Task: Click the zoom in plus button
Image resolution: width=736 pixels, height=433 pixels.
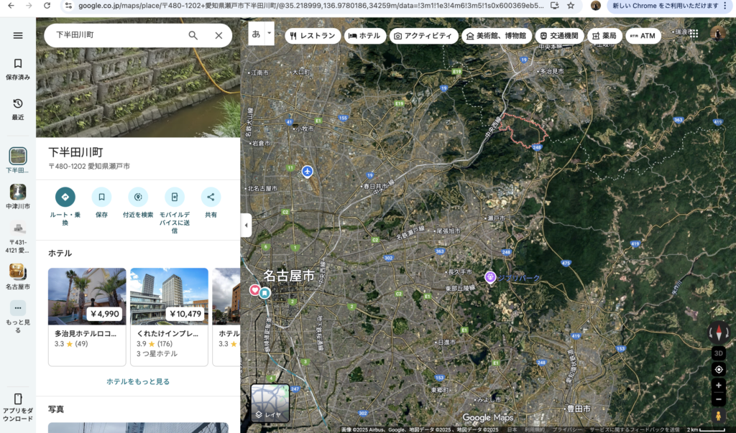Action: pos(718,386)
